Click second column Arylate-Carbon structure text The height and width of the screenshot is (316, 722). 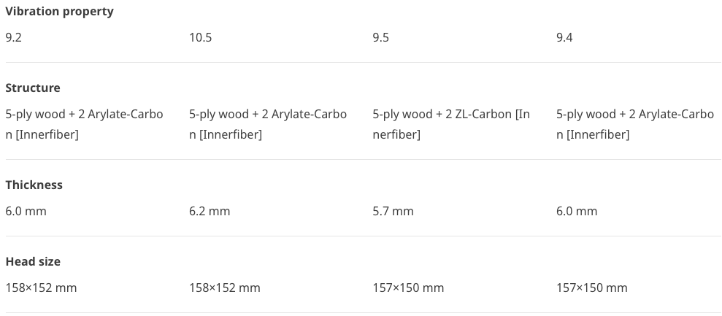(268, 124)
